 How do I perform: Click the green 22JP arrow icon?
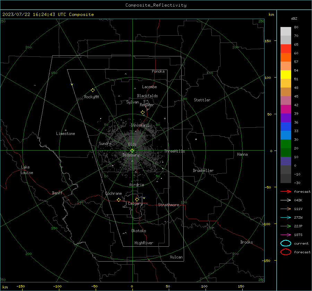[x=286, y=226]
